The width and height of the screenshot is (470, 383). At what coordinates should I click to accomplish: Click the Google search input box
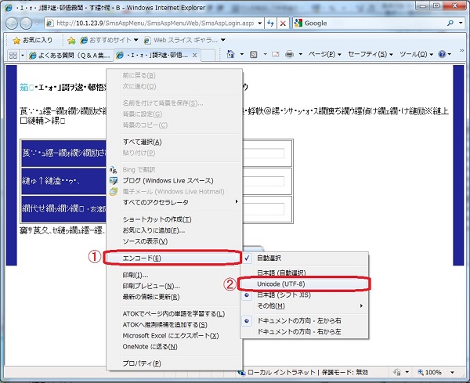tap(374, 23)
